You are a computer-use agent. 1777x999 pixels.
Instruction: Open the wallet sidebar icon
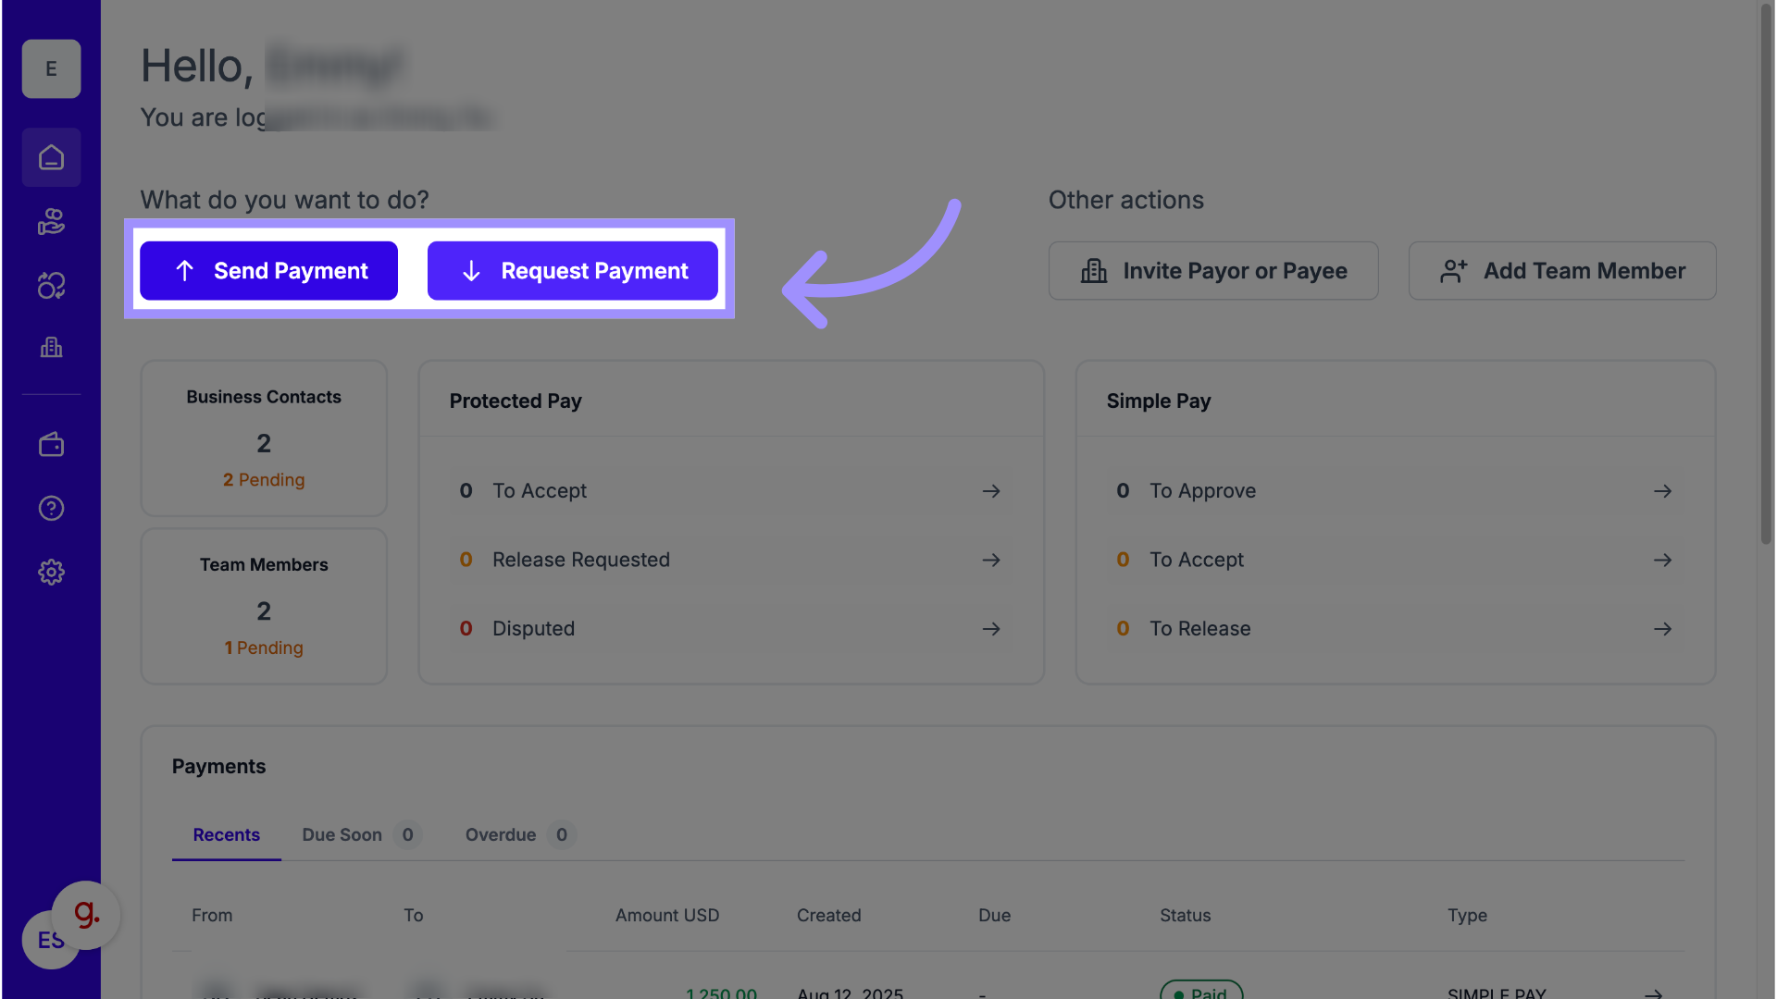[x=51, y=445]
